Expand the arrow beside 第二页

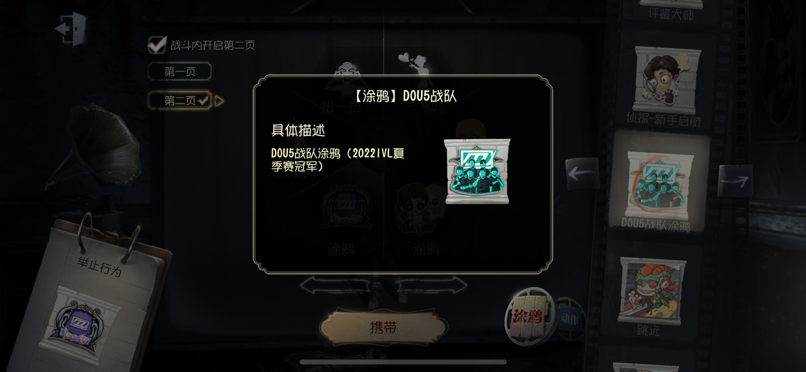(219, 101)
